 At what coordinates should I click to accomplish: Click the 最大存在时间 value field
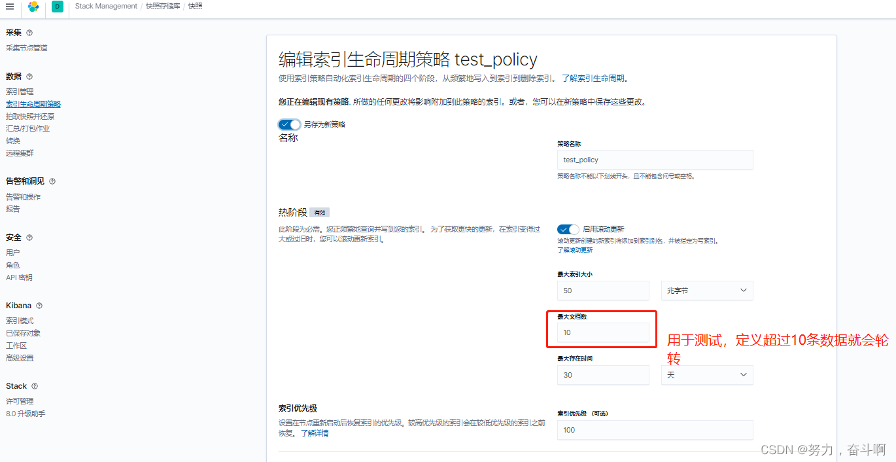tap(603, 375)
